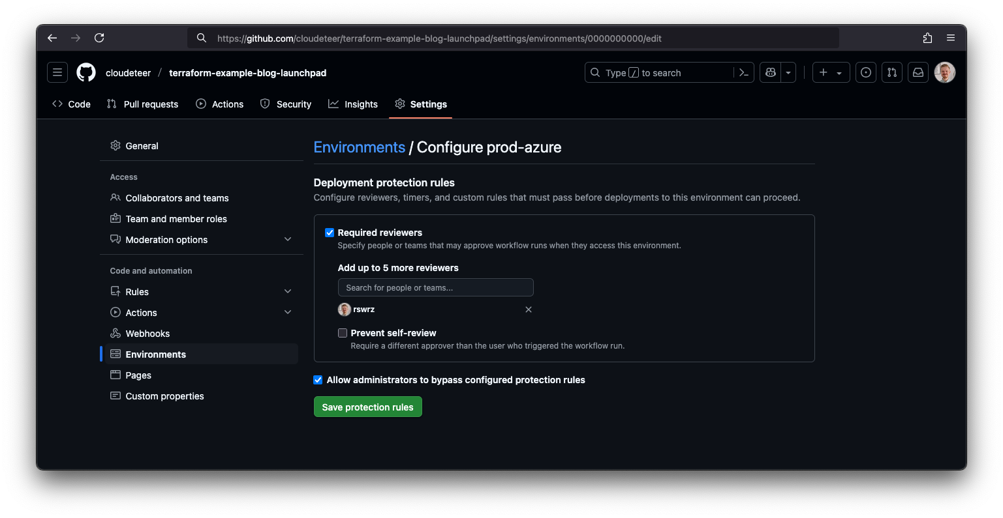
Task: Click the browser forward arrow
Action: point(76,38)
